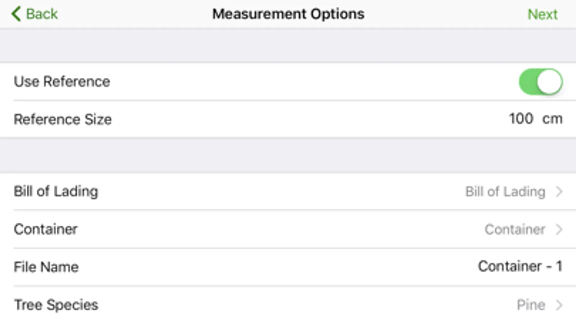Image resolution: width=576 pixels, height=324 pixels.
Task: Tap the File Name label
Action: [46, 267]
